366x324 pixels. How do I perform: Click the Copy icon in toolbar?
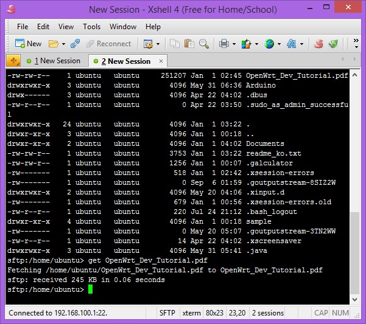coord(174,44)
